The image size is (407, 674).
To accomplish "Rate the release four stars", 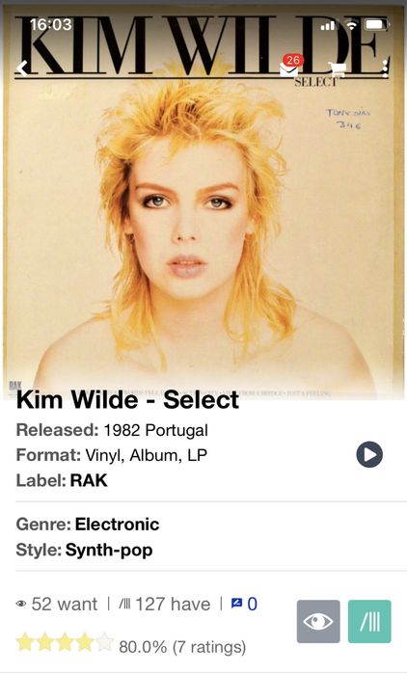I will coord(85,642).
